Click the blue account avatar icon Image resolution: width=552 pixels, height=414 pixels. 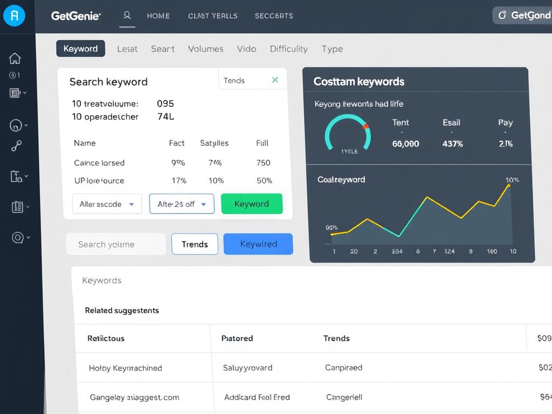coord(14,16)
